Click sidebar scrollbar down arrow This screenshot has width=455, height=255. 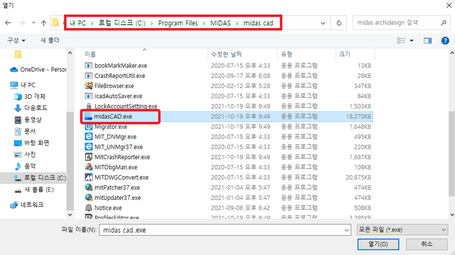click(x=70, y=215)
